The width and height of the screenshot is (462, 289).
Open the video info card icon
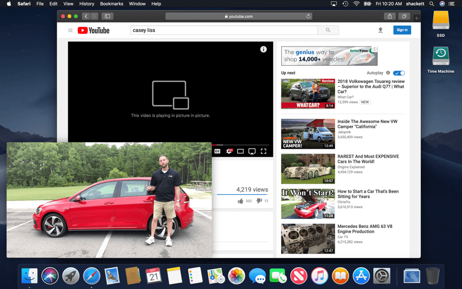pos(264,49)
